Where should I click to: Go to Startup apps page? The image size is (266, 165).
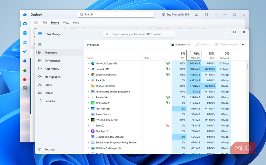(x=59, y=77)
